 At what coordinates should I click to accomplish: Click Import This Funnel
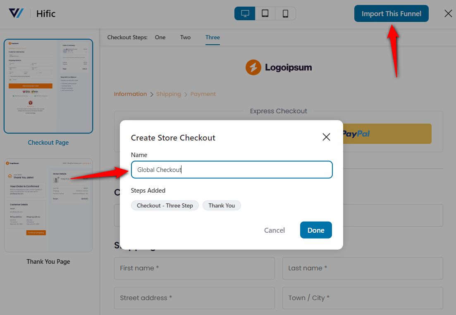(391, 13)
